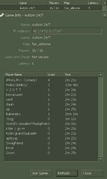Sort server list by Latency column

coord(94,3)
